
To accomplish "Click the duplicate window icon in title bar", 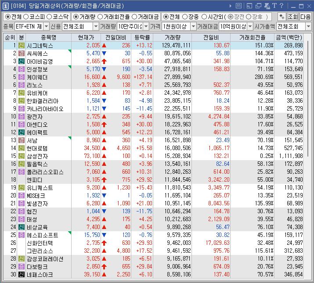I will pyautogui.click(x=258, y=6).
